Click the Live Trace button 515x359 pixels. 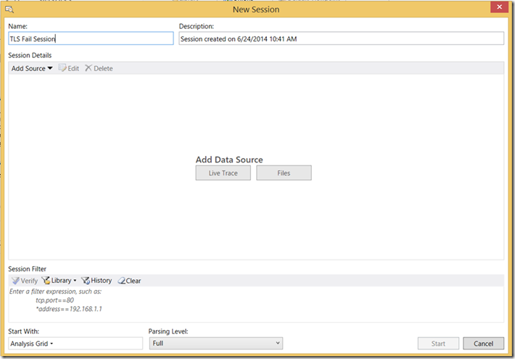pos(223,173)
